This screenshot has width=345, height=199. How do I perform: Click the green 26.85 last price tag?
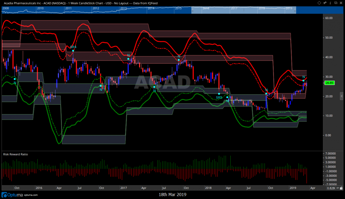(x=330, y=83)
